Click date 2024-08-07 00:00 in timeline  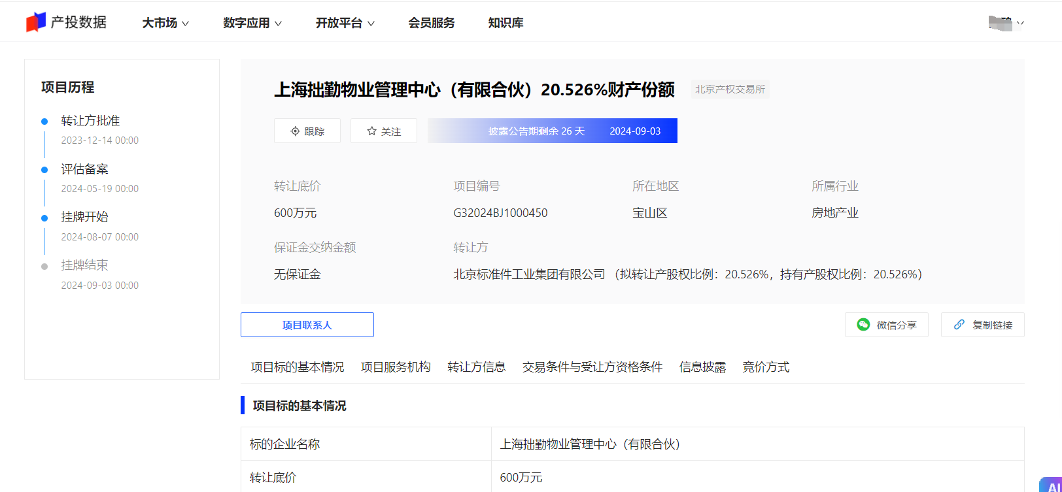coord(100,237)
